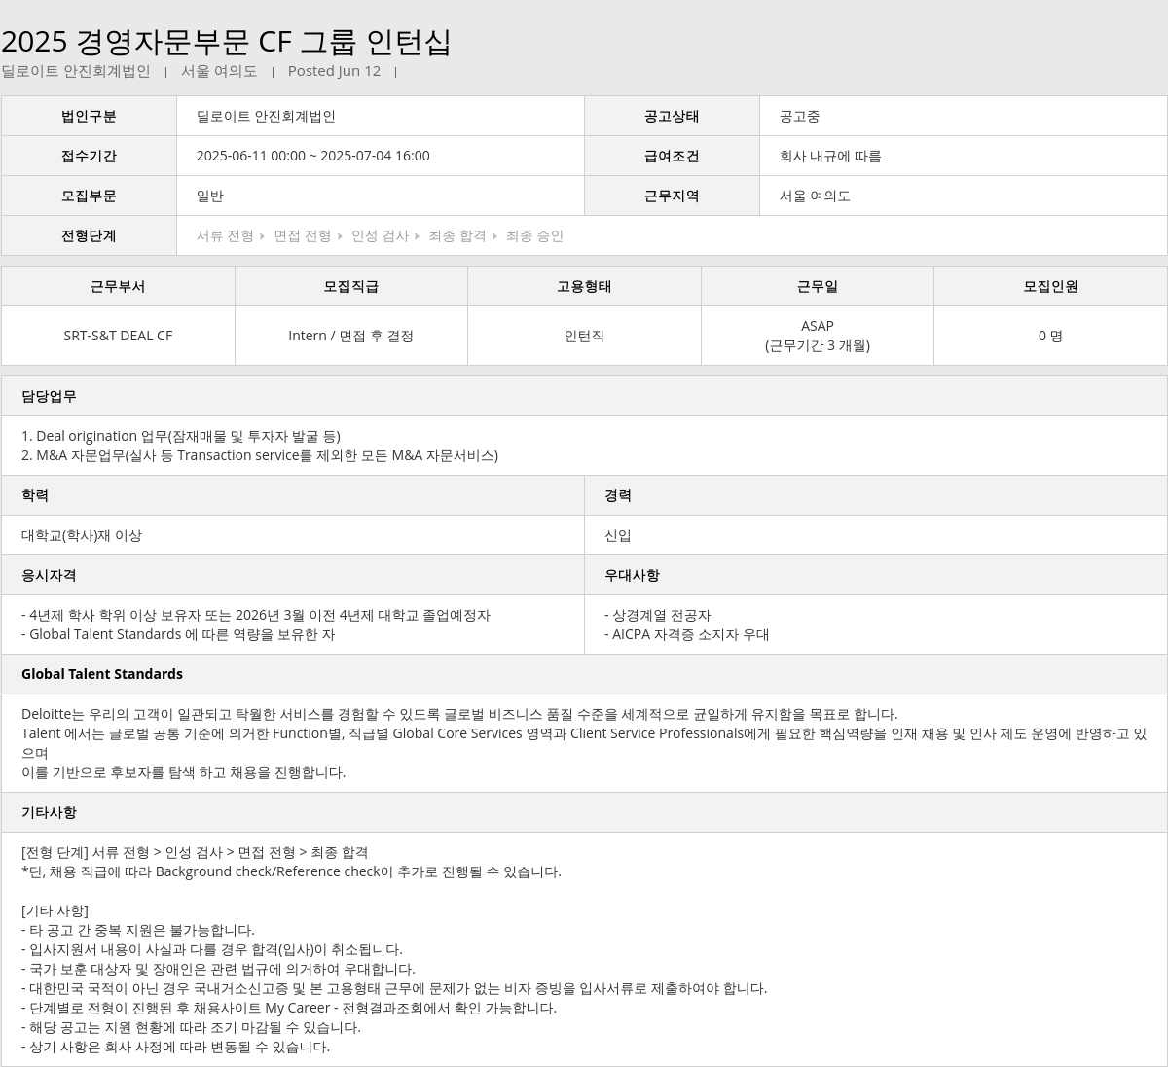Screen dimensions: 1168x1067
Task: Click the '학력' section header
Action: (293, 495)
